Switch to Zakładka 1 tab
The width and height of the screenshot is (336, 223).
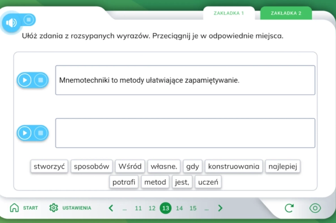coord(228,13)
